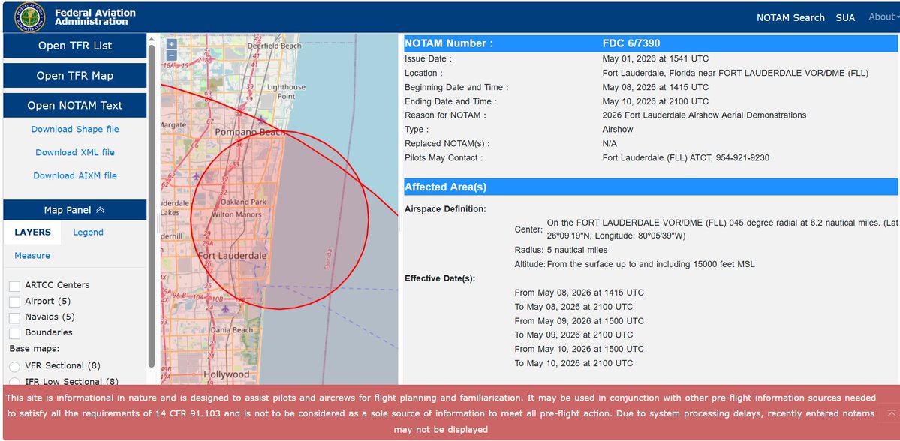
Task: Click the Radius 5 nautical miles text
Action: (561, 250)
